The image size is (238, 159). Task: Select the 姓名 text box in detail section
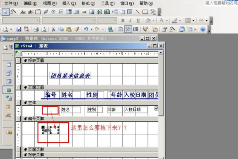[x=70, y=109]
